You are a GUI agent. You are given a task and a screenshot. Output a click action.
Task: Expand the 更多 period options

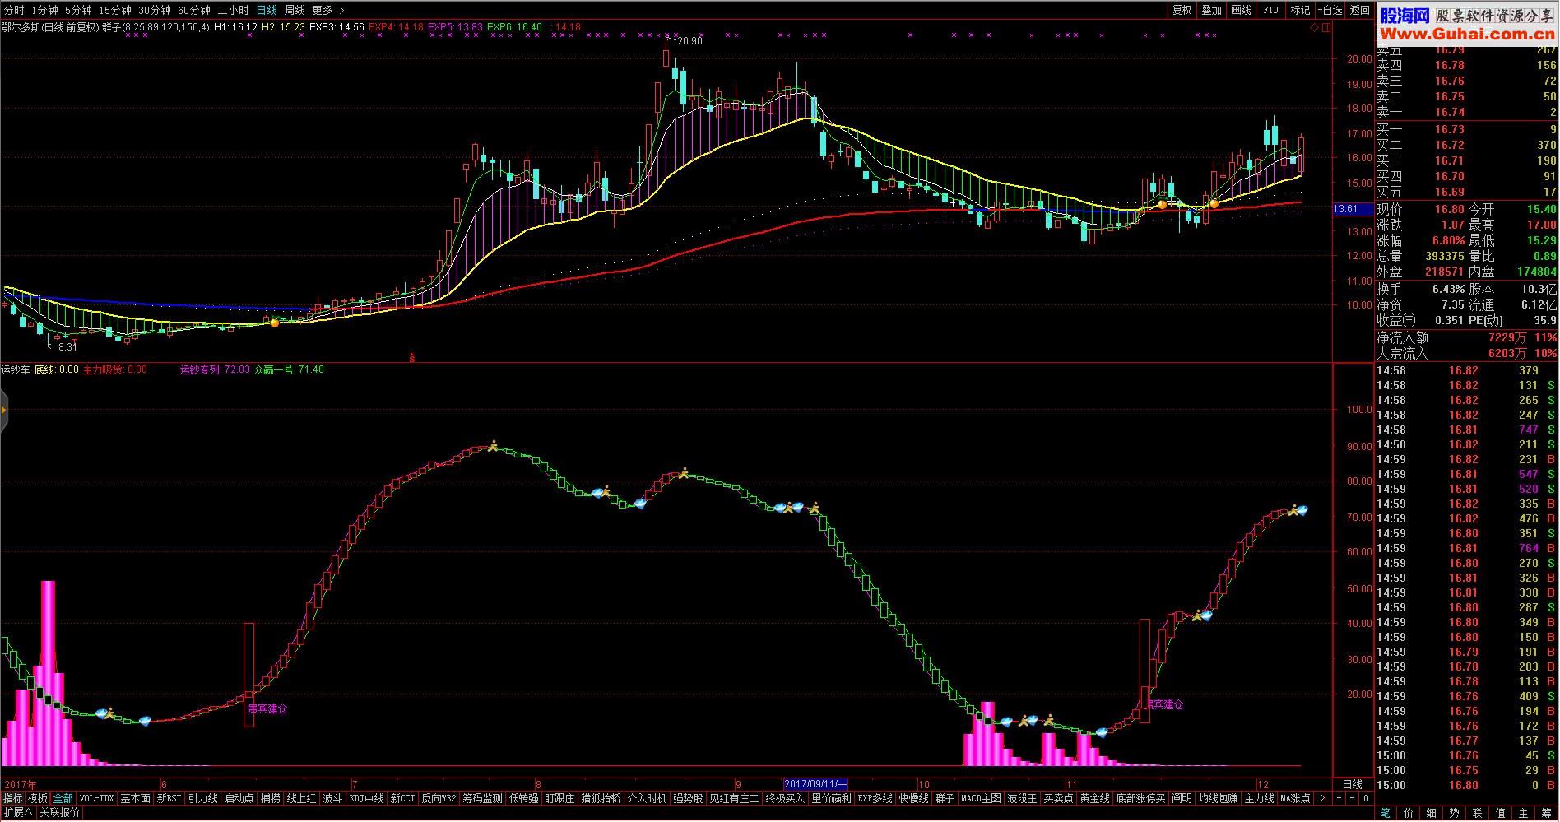click(x=327, y=10)
